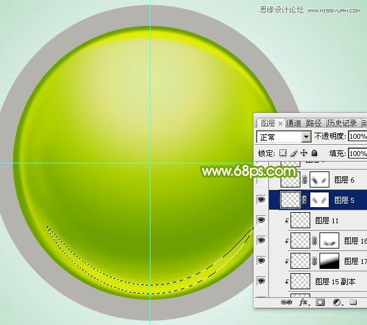367x325 pixels.
Task: Select layer name 图层 5
Action: [x=344, y=200]
